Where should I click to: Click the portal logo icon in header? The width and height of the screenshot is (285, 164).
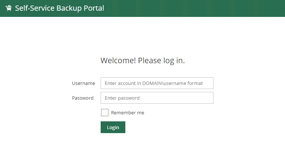click(x=8, y=8)
